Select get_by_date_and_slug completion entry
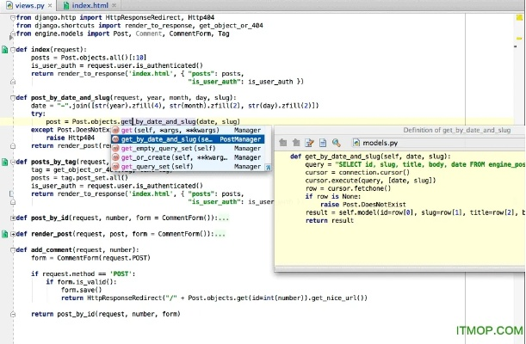This screenshot has height=344, width=526. click(188, 139)
